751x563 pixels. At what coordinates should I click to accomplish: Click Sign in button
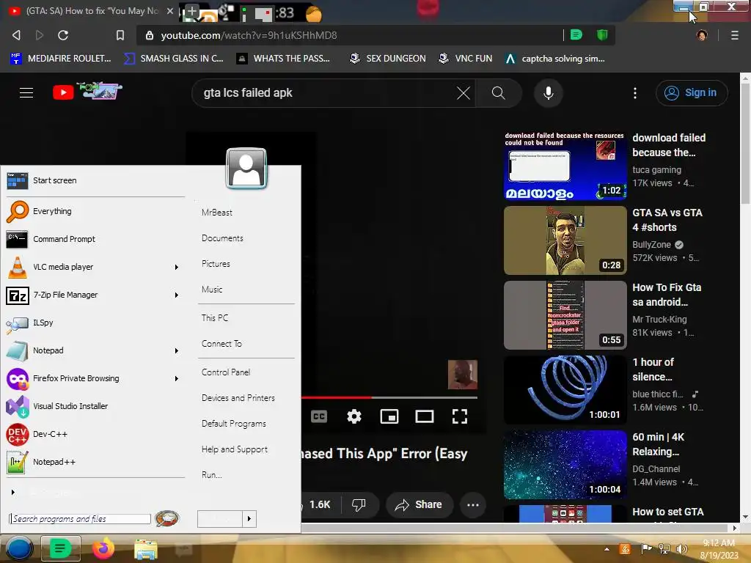692,92
